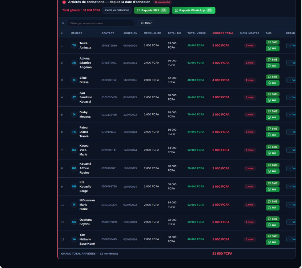Click the 2 mois badge for Silué Drissa

250,80
